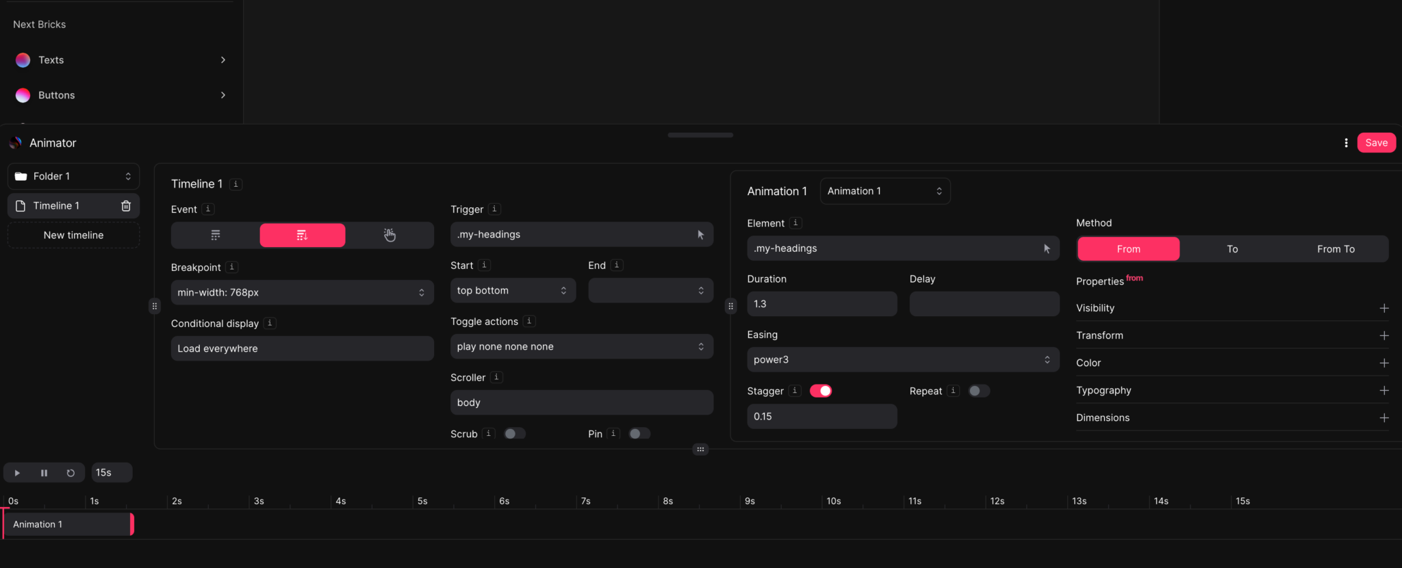Viewport: 1402px width, 568px height.
Task: Turn on the Scrub switch
Action: (x=514, y=434)
